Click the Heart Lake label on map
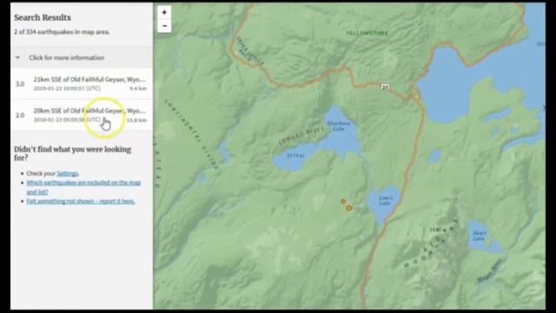 coord(479,236)
